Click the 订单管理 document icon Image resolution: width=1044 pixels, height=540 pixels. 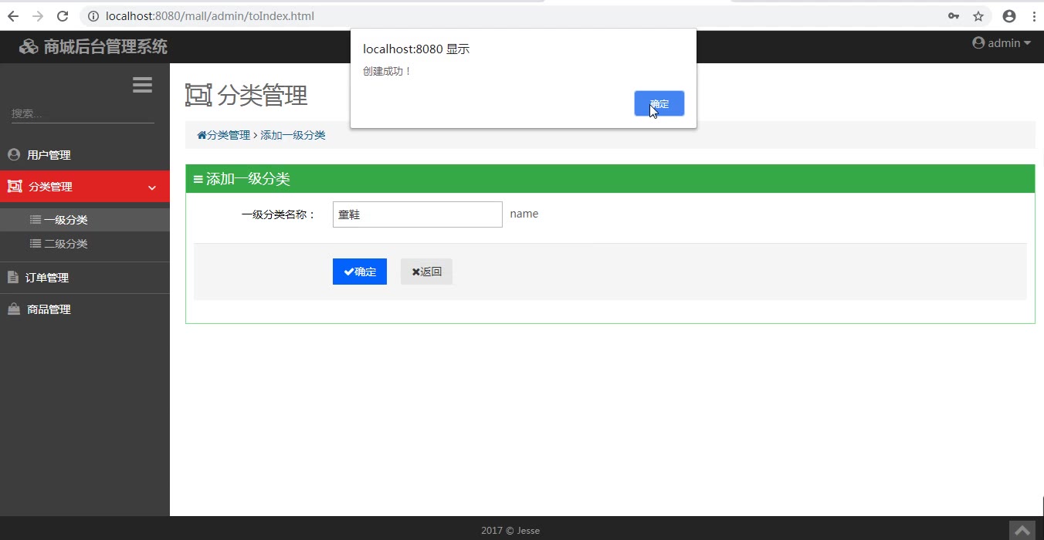13,277
